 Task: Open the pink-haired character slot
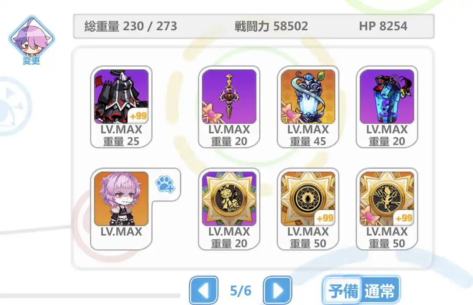[x=121, y=209]
